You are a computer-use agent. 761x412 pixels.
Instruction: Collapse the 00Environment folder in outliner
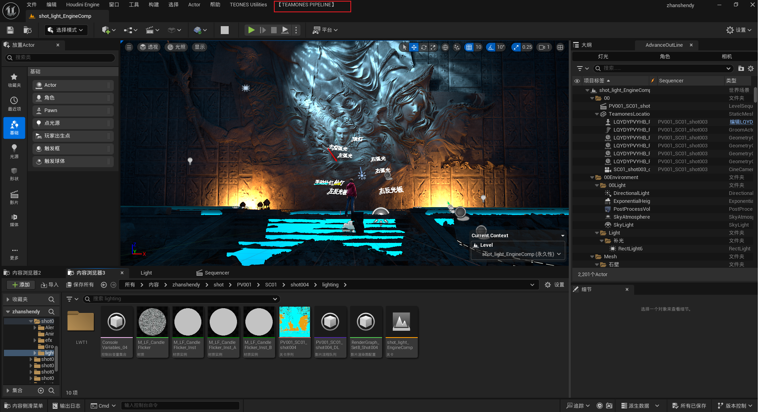(x=592, y=177)
